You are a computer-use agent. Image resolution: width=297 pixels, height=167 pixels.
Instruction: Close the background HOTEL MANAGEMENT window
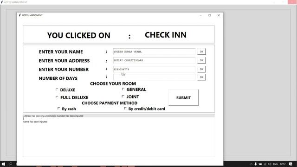tap(292, 2)
